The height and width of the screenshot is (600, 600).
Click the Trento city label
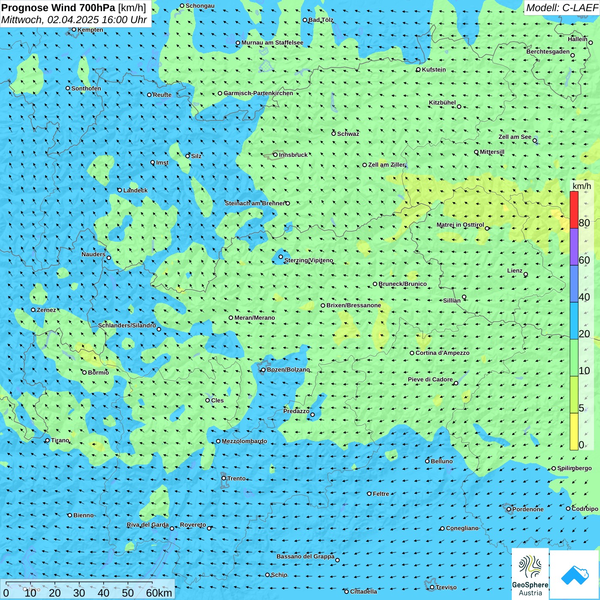[x=237, y=478]
